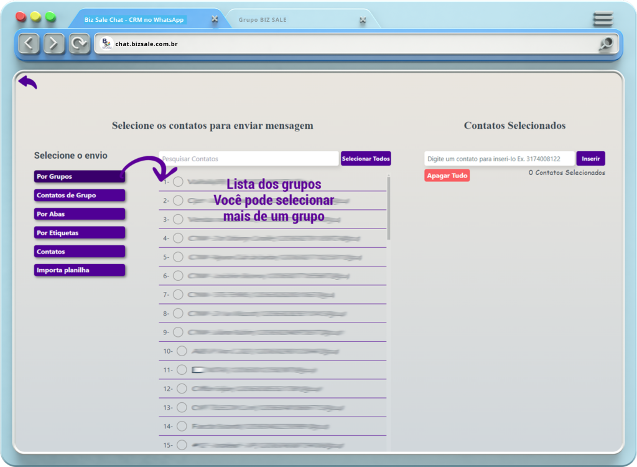Viewport: 637px width, 467px height.
Task: Click the Inserir button
Action: 590,159
